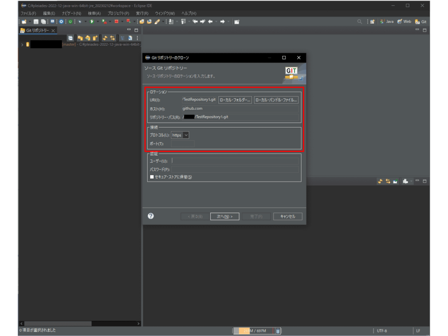
Task: Collapse all in Git Repositories view
Action: 70,38
